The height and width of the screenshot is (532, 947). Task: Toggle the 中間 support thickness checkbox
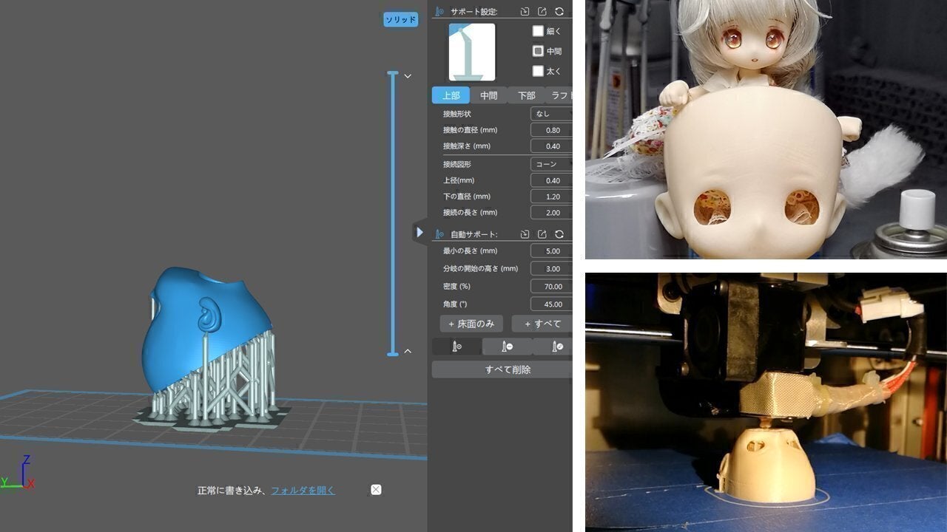coord(539,51)
